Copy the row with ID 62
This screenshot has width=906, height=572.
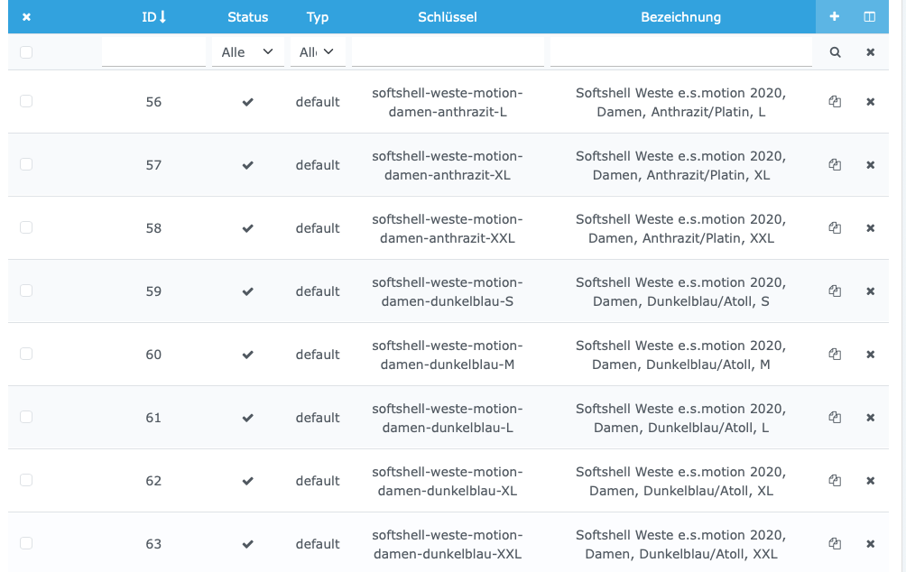click(835, 480)
